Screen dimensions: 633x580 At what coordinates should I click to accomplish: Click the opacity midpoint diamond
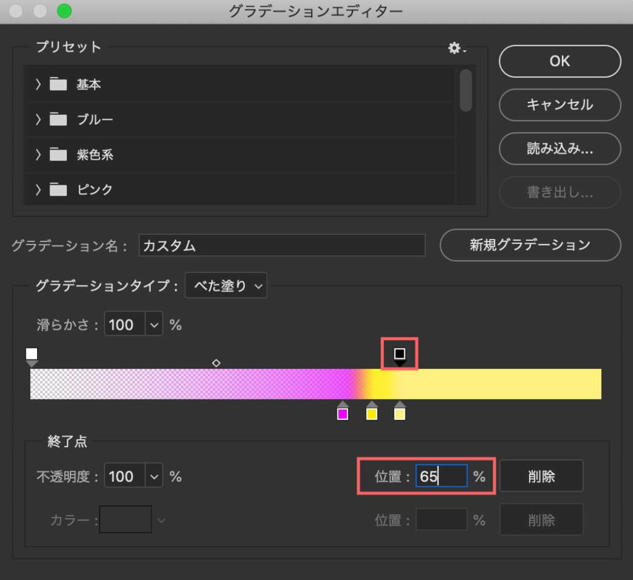[x=216, y=363]
